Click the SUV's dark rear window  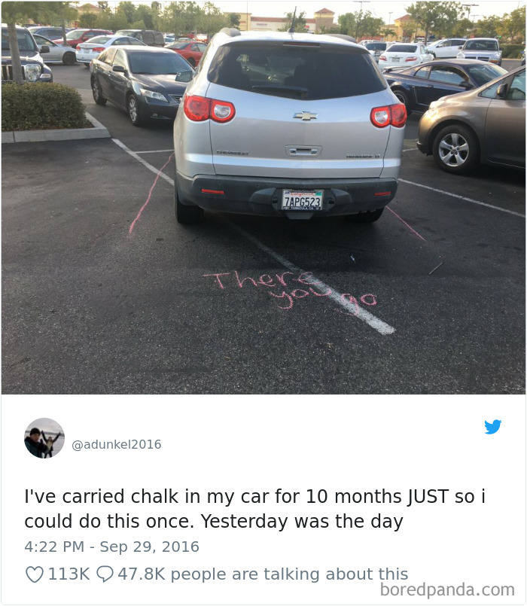[x=296, y=70]
